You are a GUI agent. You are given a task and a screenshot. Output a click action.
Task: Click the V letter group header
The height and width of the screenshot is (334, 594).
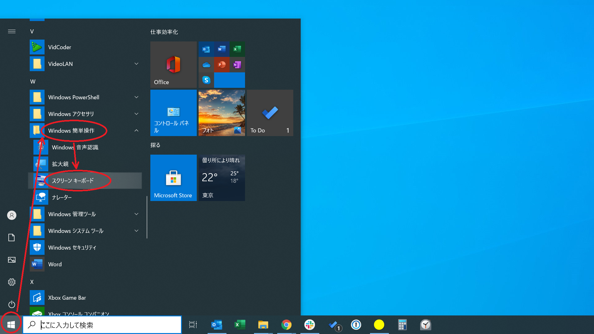(32, 31)
